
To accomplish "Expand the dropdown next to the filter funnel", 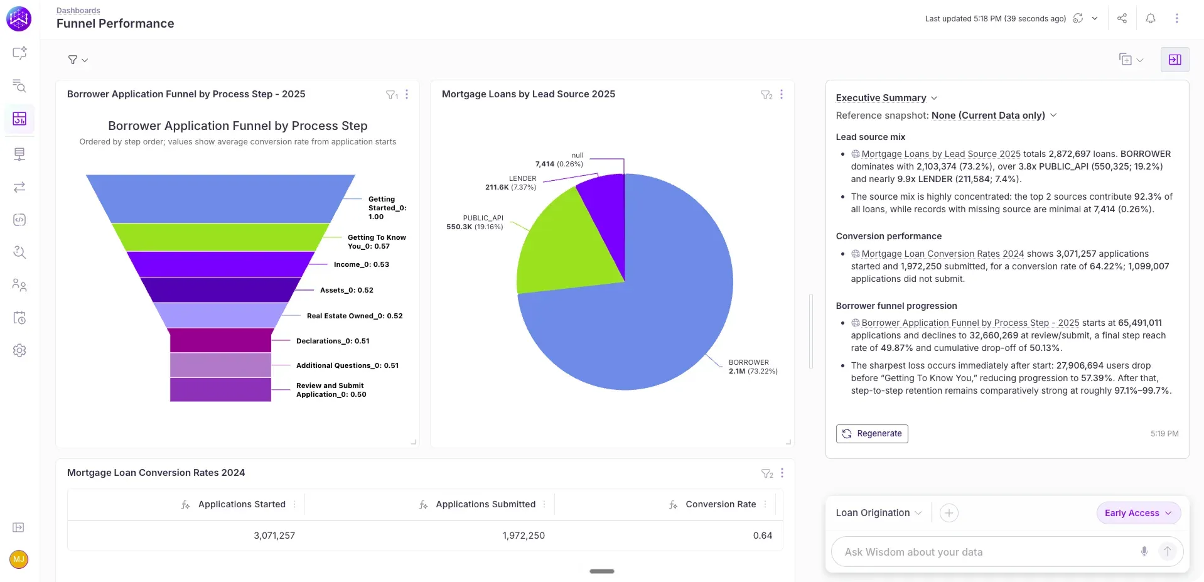I will point(85,60).
